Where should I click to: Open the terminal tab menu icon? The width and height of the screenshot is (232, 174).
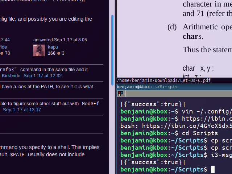click(x=121, y=94)
